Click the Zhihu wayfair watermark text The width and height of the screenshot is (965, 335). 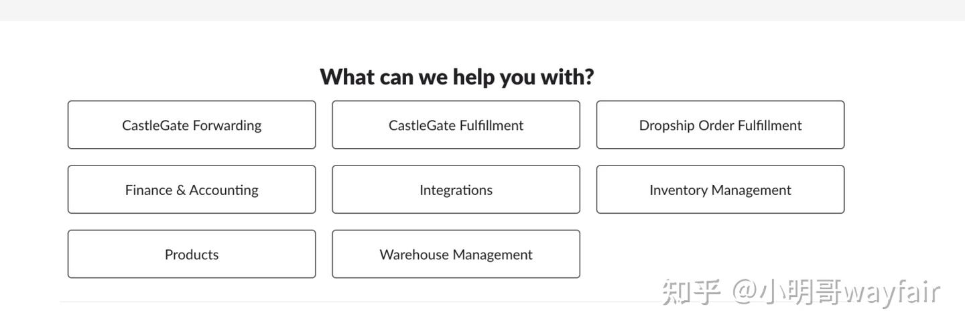pyautogui.click(x=801, y=293)
